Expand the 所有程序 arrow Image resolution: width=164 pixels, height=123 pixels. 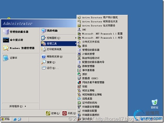point(25,106)
